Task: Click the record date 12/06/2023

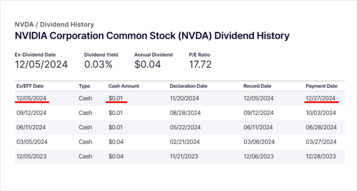Action: [x=259, y=156]
